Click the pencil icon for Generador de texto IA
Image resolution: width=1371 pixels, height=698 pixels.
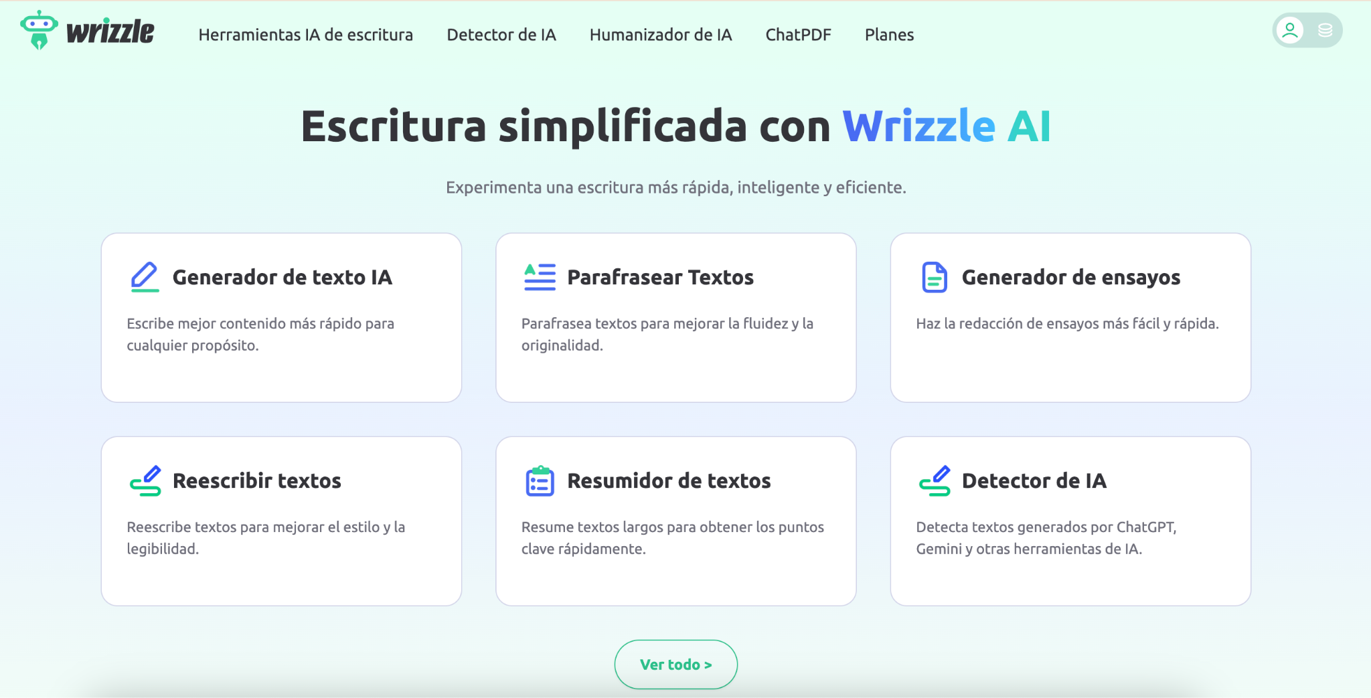point(145,277)
